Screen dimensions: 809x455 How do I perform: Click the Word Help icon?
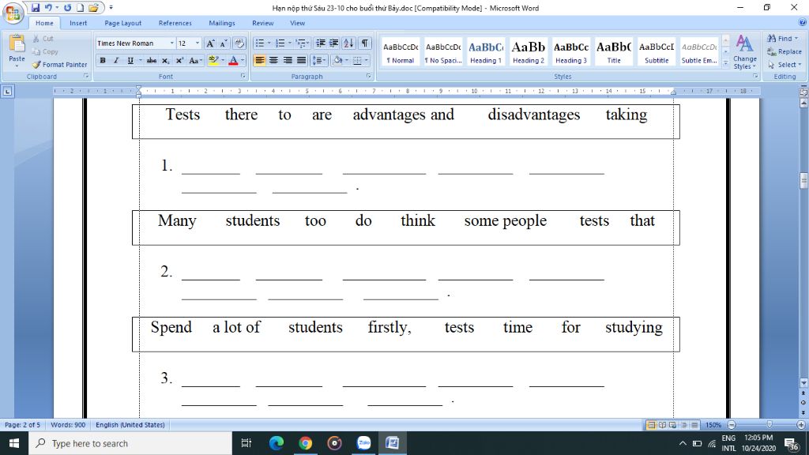click(803, 22)
